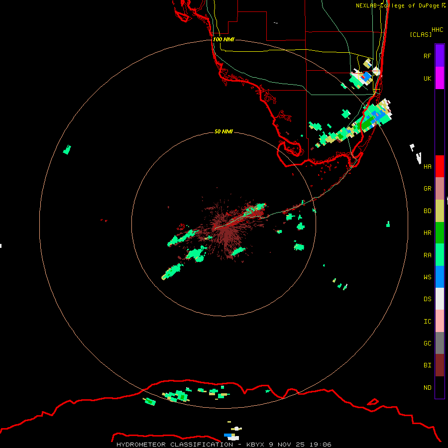The width and height of the screenshot is (448, 448).
Task: Click the HA red legend swatch
Action: tap(440, 166)
